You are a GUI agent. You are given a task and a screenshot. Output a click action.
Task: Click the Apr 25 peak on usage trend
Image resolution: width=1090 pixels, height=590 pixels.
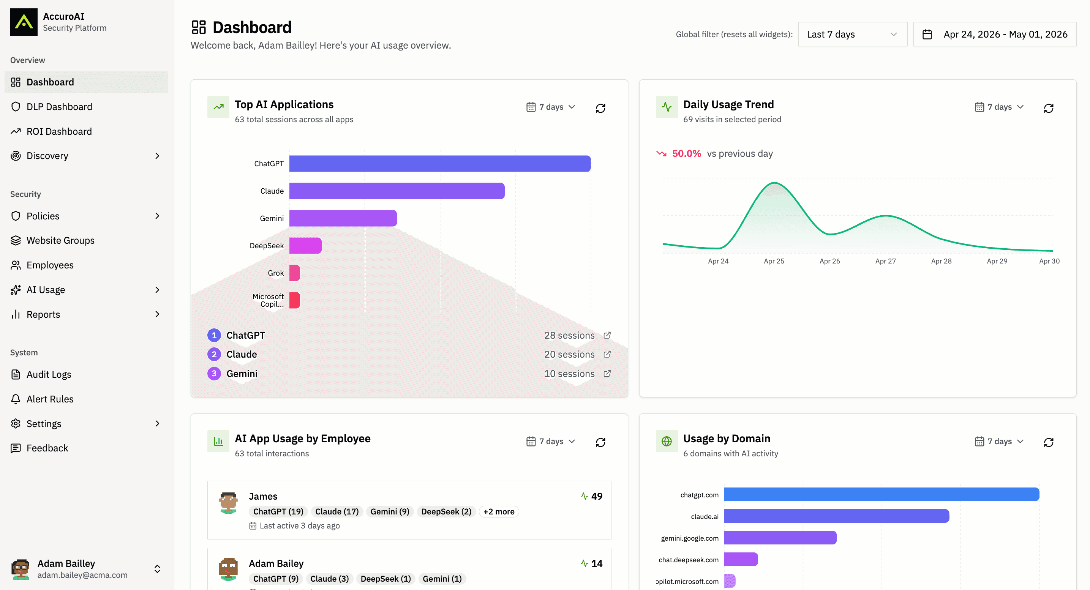click(x=774, y=183)
